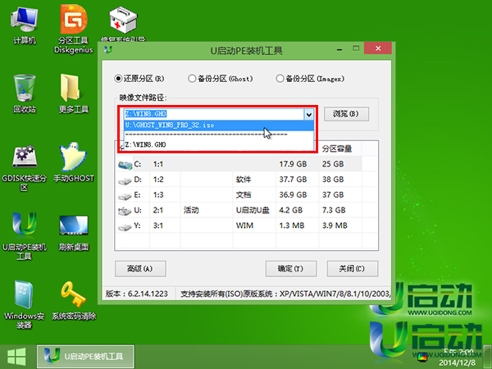Minimize the U启动PE装机工具 window
The image size is (492, 369).
click(339, 49)
